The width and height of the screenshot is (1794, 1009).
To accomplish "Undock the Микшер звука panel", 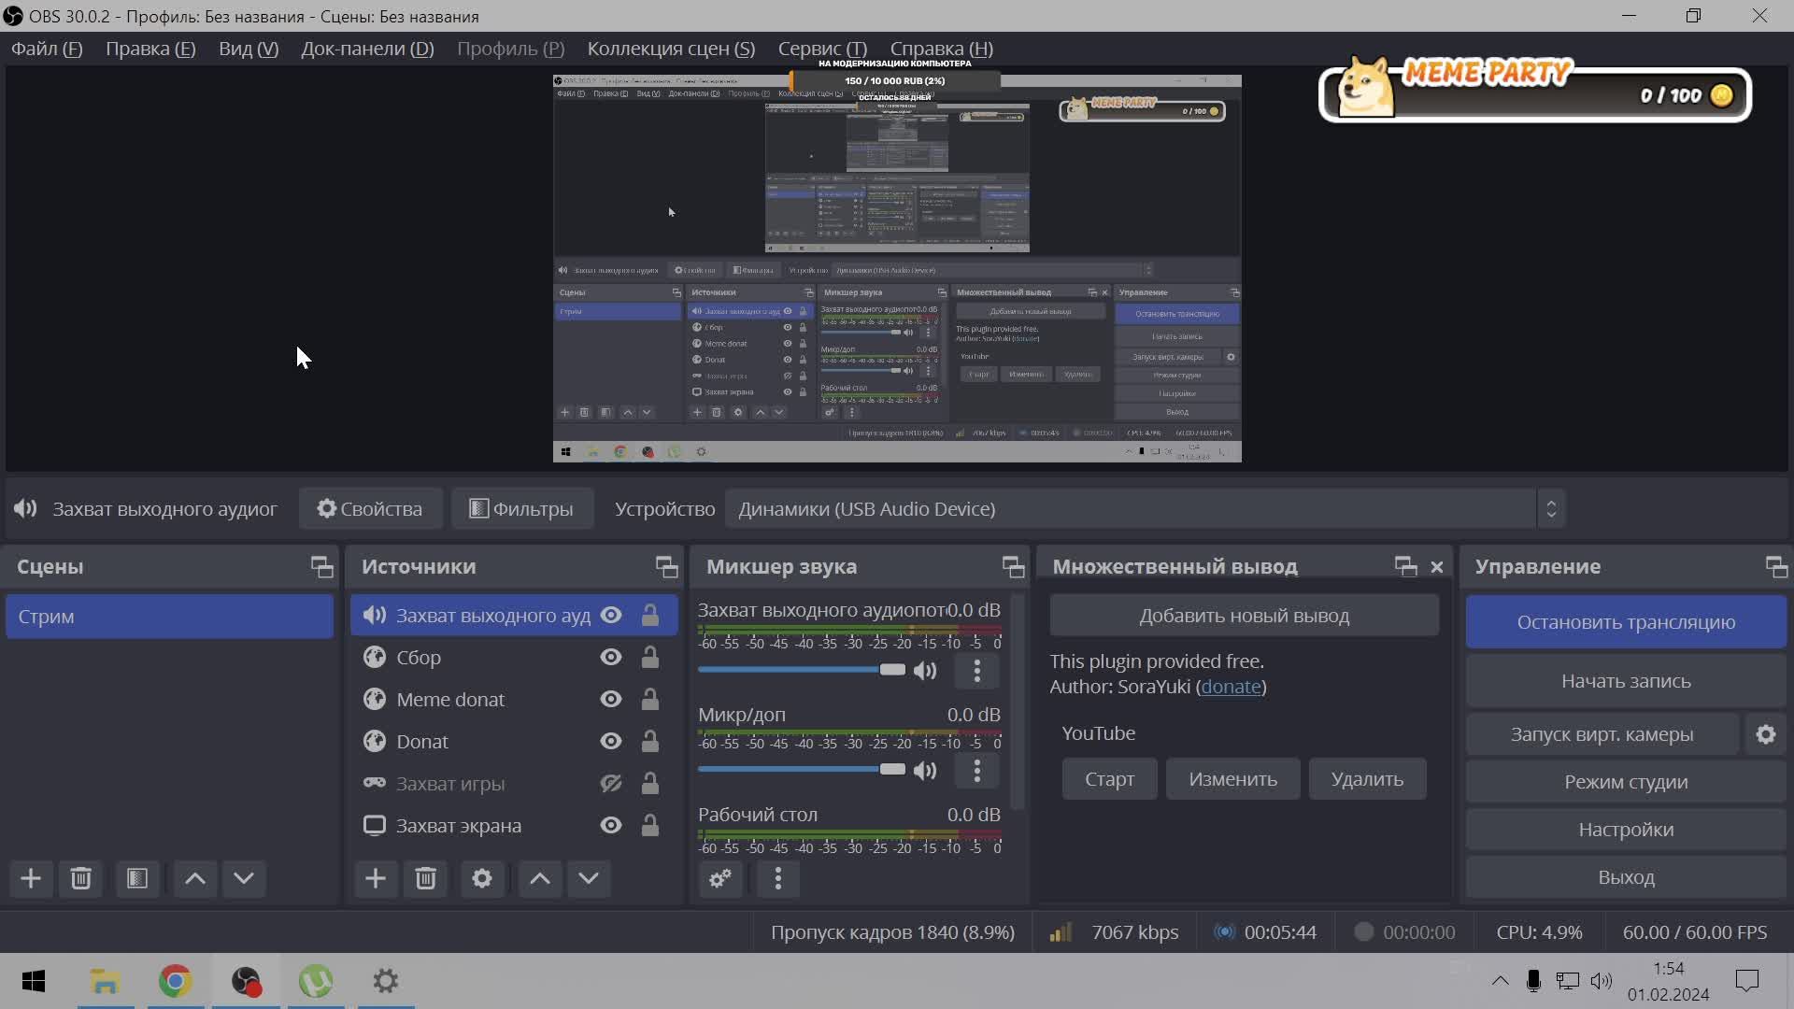I will 1013,566.
